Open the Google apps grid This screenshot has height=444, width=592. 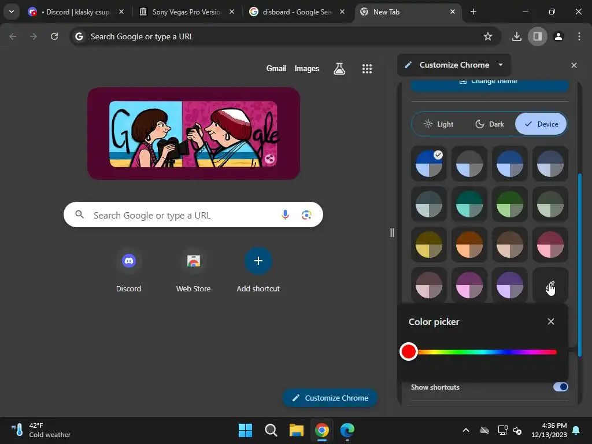[367, 68]
